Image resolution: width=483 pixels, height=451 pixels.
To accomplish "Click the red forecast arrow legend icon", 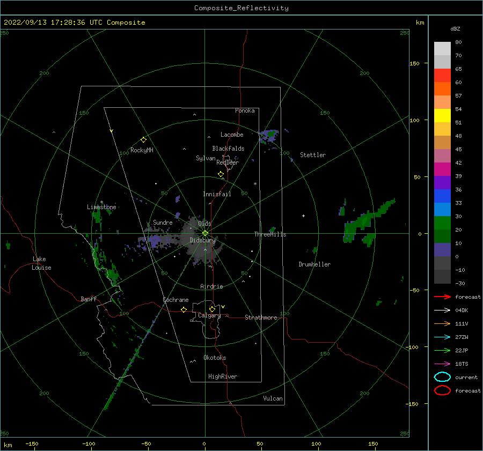I will pyautogui.click(x=442, y=297).
